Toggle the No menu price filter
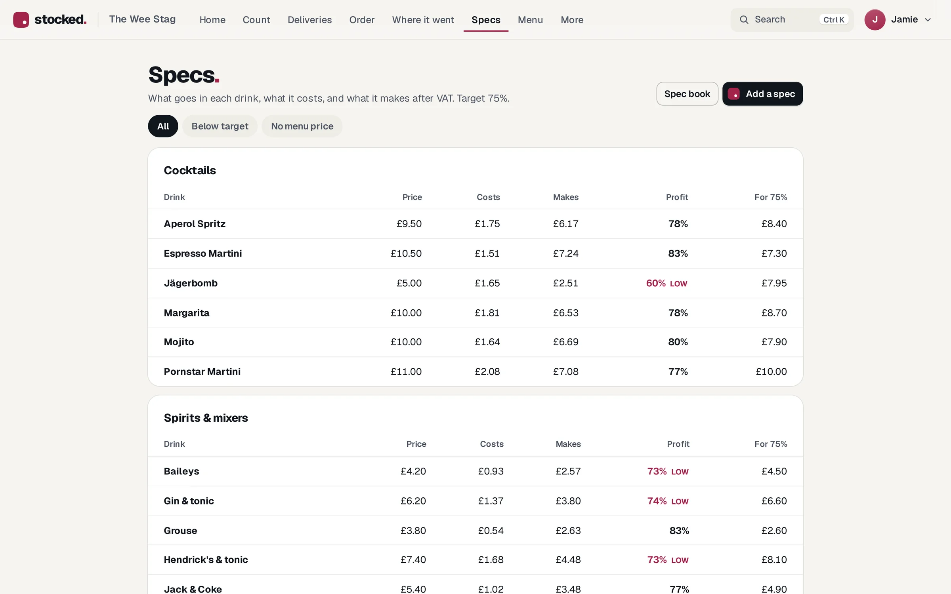 click(302, 126)
